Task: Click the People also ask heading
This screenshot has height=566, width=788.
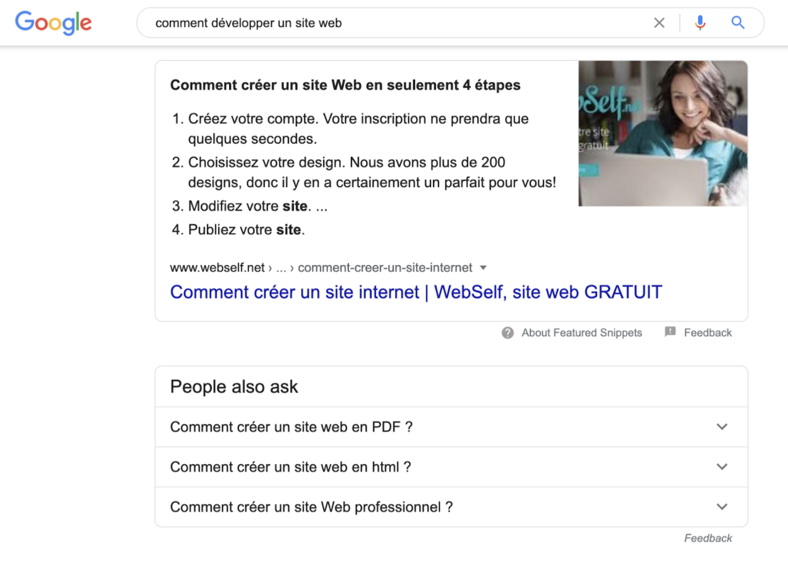Action: pyautogui.click(x=234, y=387)
